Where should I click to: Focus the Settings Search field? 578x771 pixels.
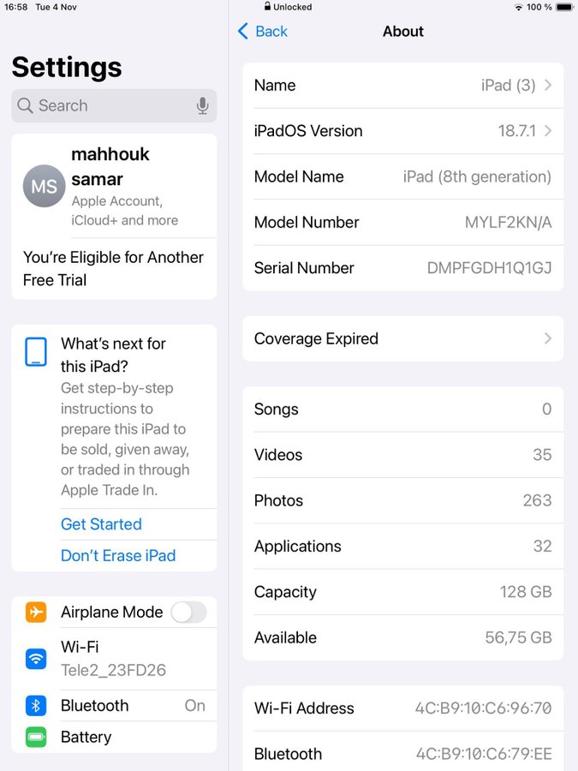tap(114, 105)
